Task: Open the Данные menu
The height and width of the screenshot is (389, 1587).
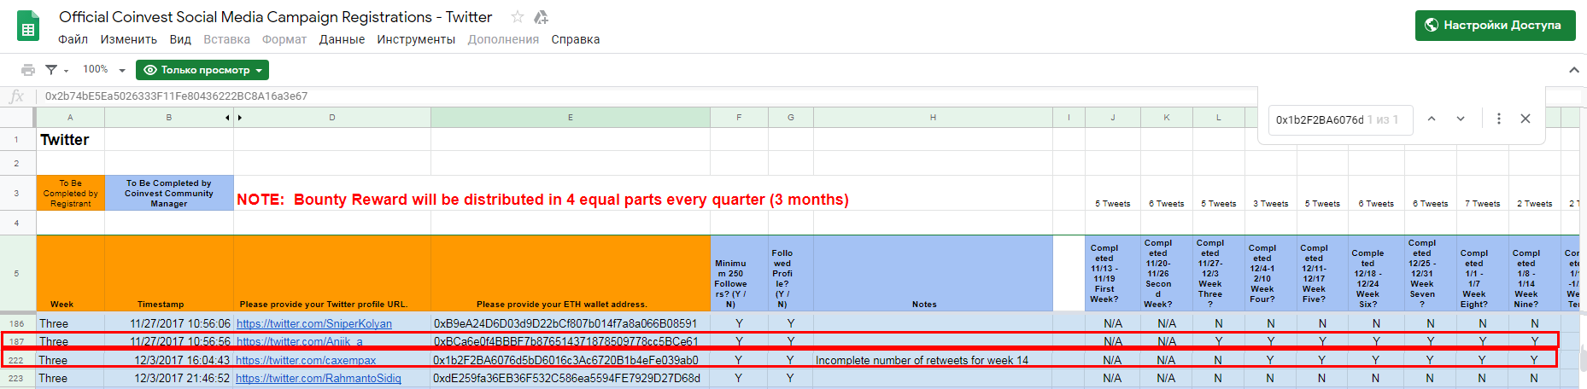Action: pos(342,39)
